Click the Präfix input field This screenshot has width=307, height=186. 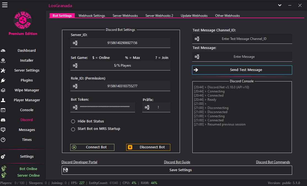(156, 107)
